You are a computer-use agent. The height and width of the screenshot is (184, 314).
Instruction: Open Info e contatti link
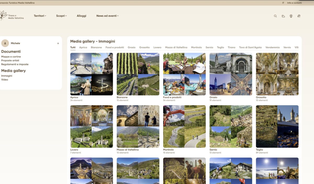click(x=294, y=3)
